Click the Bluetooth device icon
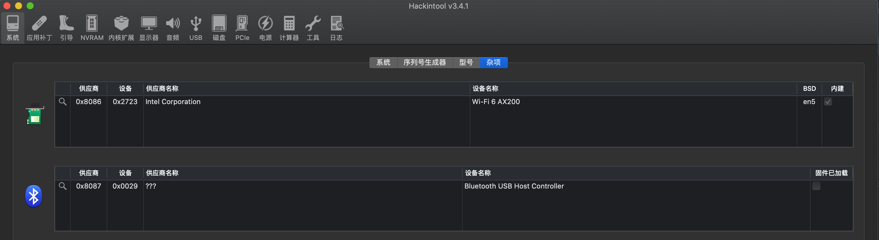Screen dimensions: 879x240 pos(33,196)
